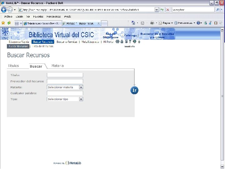Open the Página toolbar menu

coord(165,23)
